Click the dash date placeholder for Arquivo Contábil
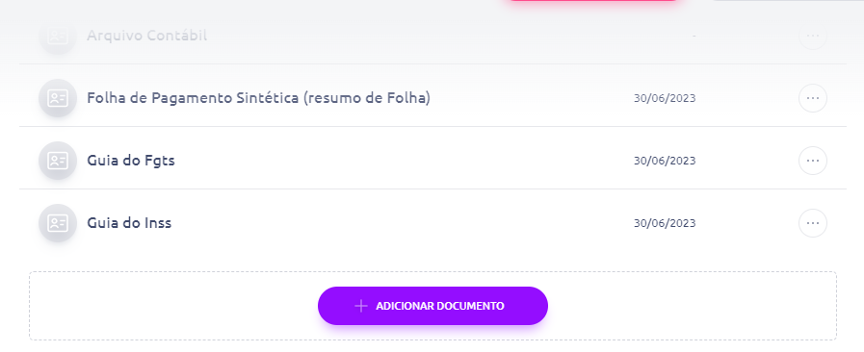864x352 pixels. [694, 36]
